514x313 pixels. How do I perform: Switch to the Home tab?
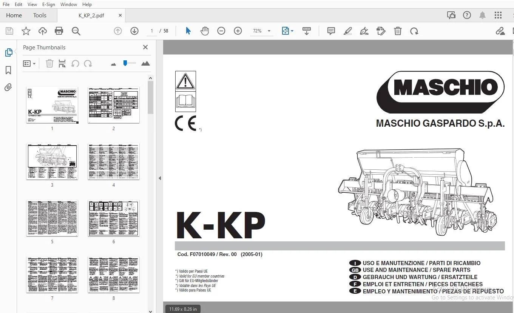(x=14, y=15)
